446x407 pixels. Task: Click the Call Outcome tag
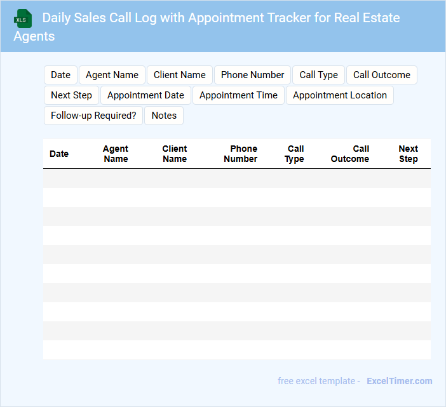[381, 75]
